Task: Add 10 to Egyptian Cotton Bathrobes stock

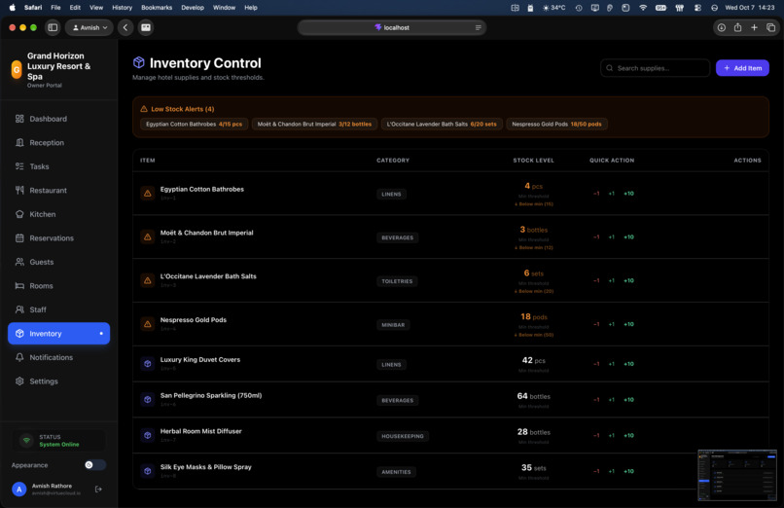Action: pos(628,194)
